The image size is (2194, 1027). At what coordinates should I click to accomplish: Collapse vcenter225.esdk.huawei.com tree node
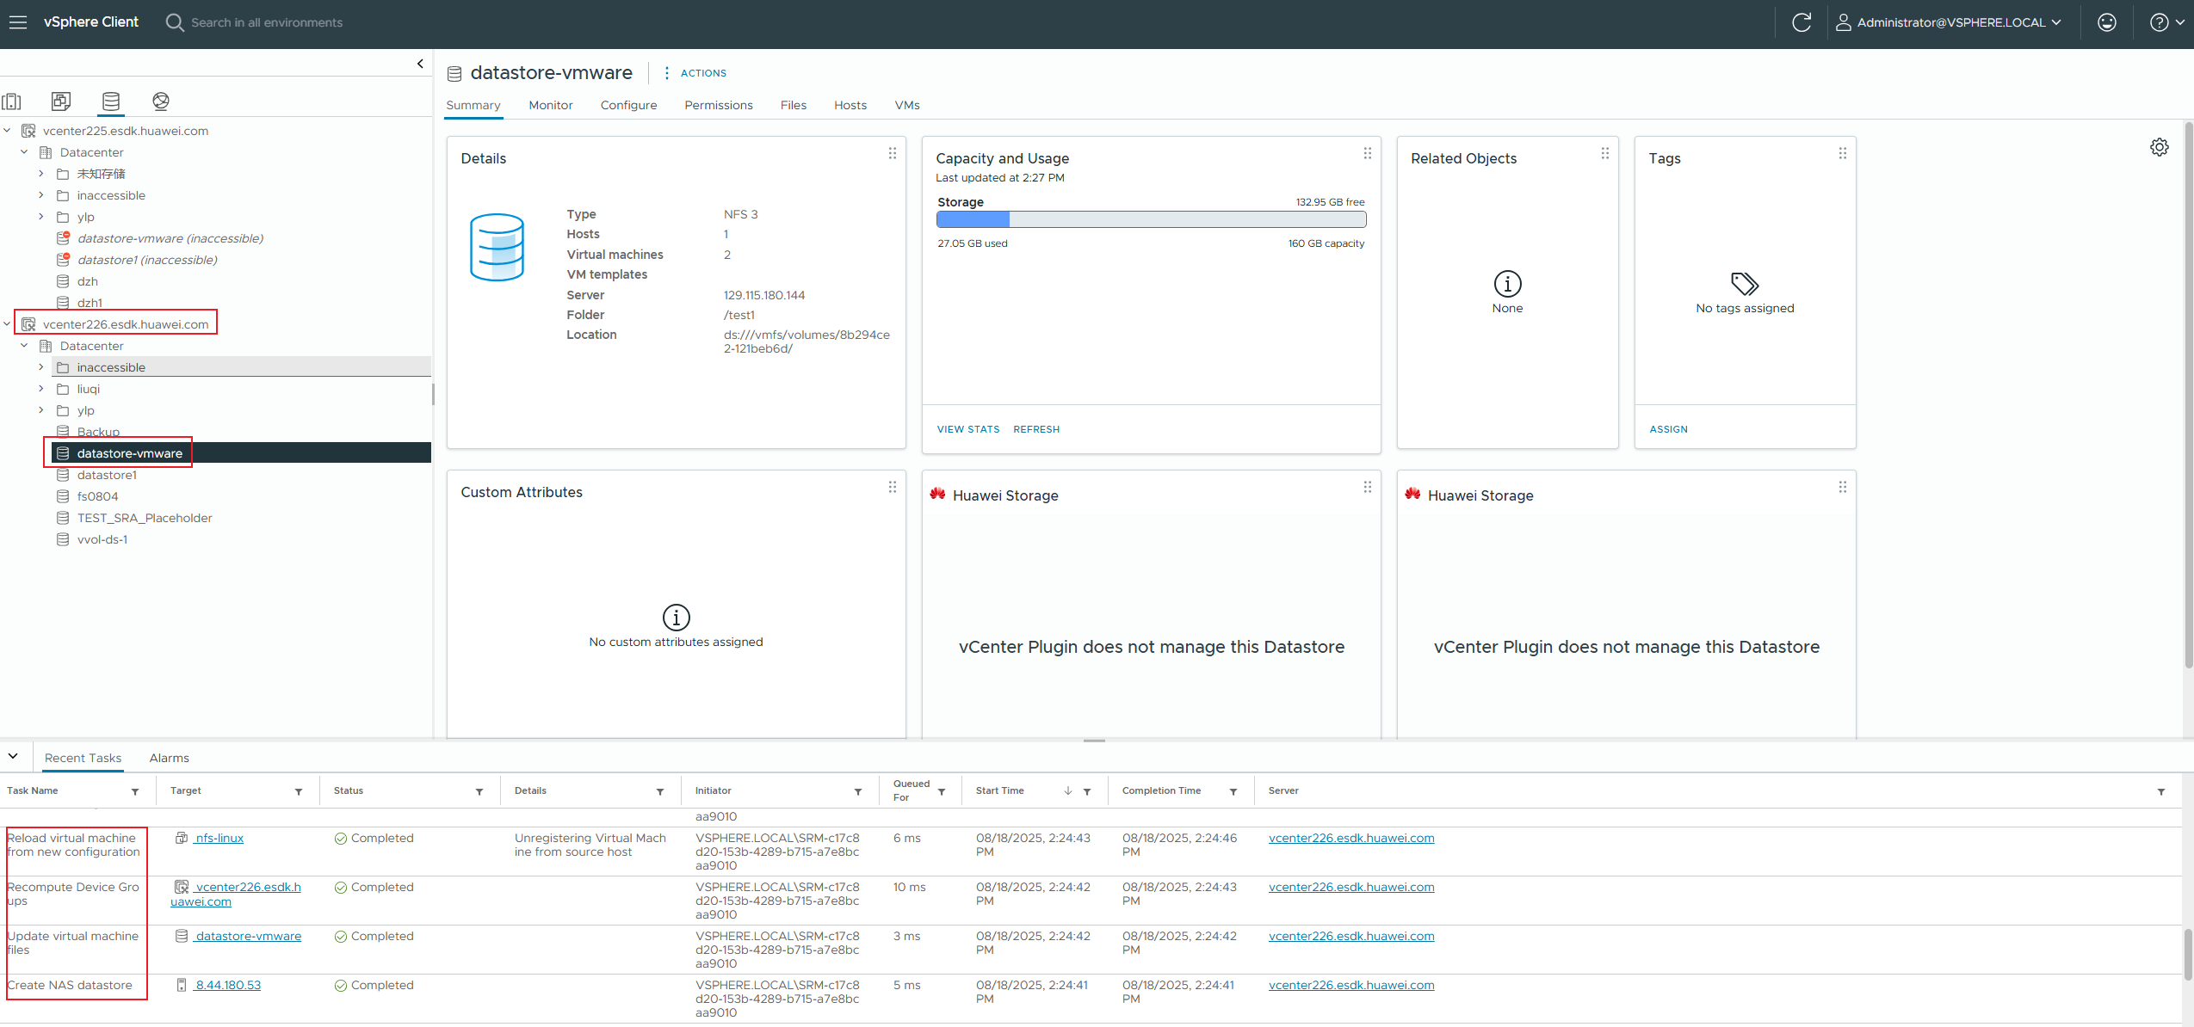(8, 131)
